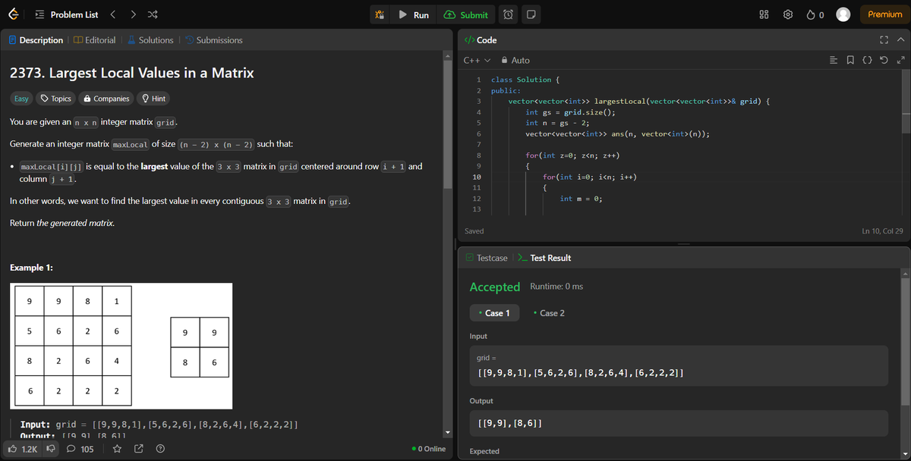Open the C++ language dropdown
This screenshot has height=461, width=911.
pos(471,60)
